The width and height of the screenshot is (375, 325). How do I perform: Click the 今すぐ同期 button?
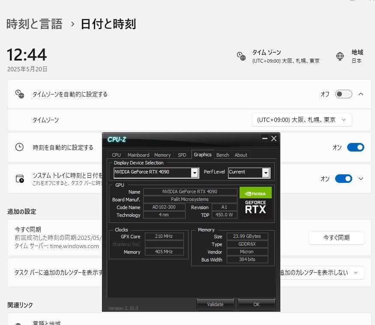[336, 238]
